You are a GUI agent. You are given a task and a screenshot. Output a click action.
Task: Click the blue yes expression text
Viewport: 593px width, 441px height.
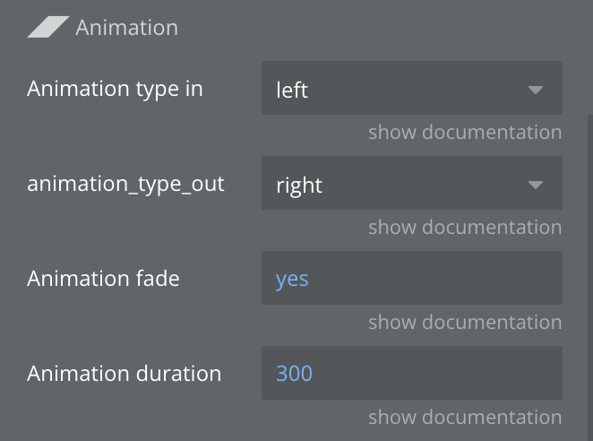click(x=292, y=279)
